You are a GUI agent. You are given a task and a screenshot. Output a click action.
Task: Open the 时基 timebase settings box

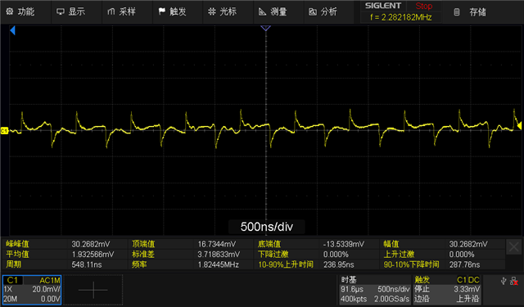[375, 290]
